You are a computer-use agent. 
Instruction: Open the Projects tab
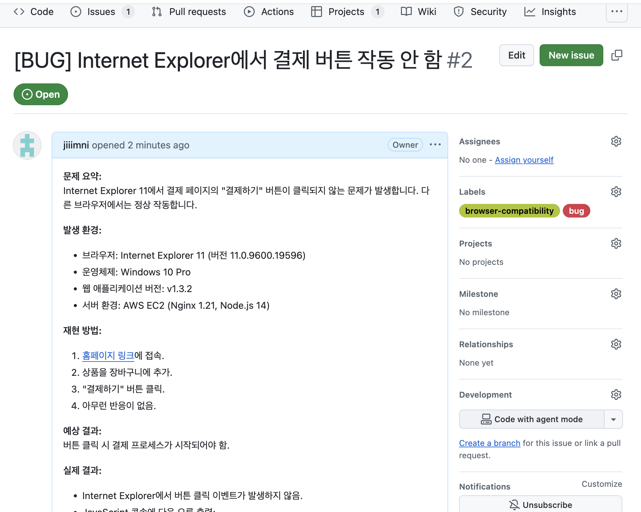[x=348, y=12]
